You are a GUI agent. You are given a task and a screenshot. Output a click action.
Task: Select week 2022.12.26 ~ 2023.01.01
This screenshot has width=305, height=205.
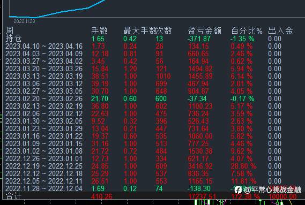44,159
